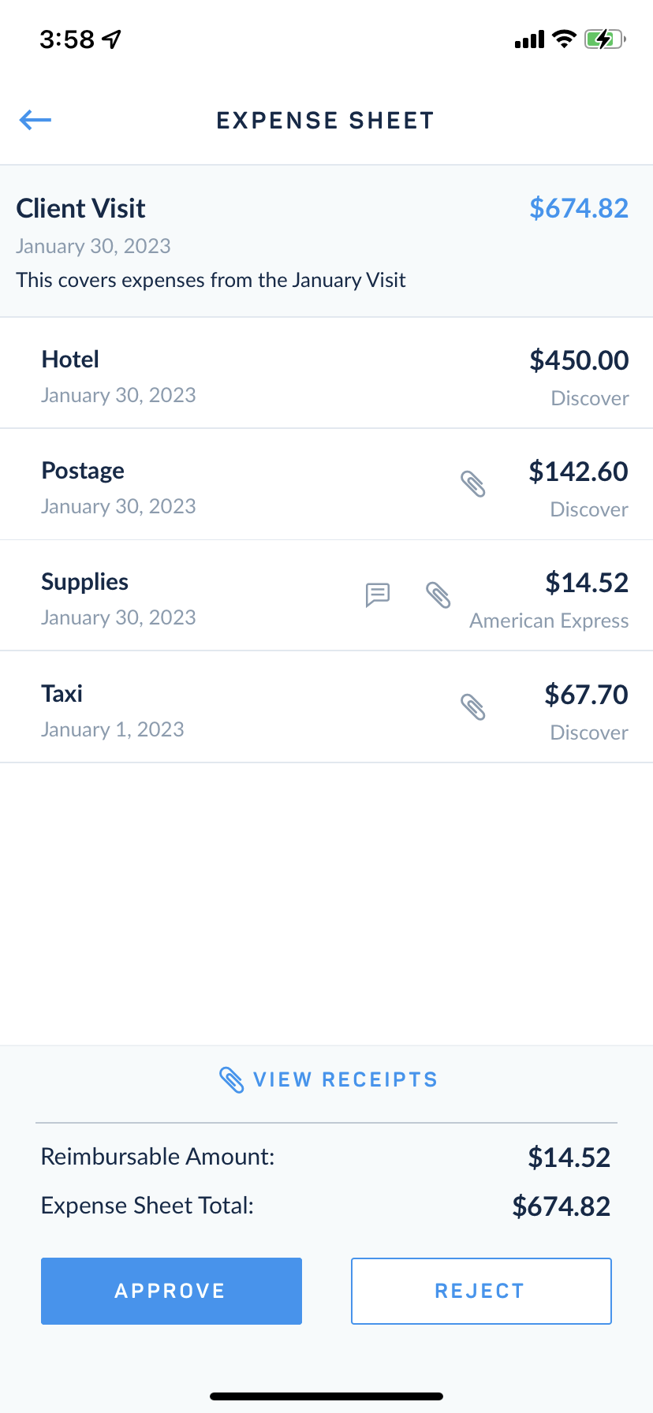Tap the Reimbursable Amount value $14.52

click(569, 1158)
